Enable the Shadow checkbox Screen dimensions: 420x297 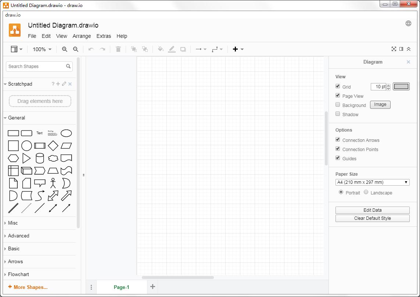click(338, 114)
